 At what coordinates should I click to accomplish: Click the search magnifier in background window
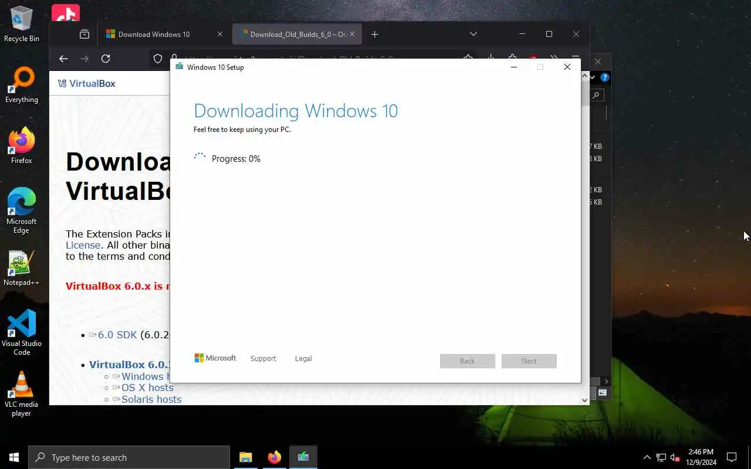click(596, 95)
